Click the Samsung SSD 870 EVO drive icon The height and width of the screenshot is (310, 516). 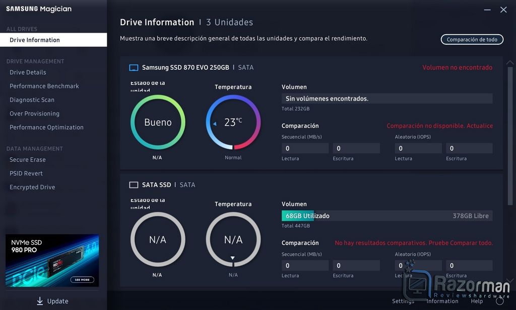[x=134, y=67]
